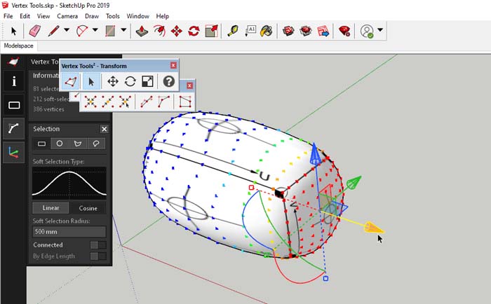Image resolution: width=491 pixels, height=304 pixels.
Task: Choose the Paint Bucket tool
Action: [267, 31]
